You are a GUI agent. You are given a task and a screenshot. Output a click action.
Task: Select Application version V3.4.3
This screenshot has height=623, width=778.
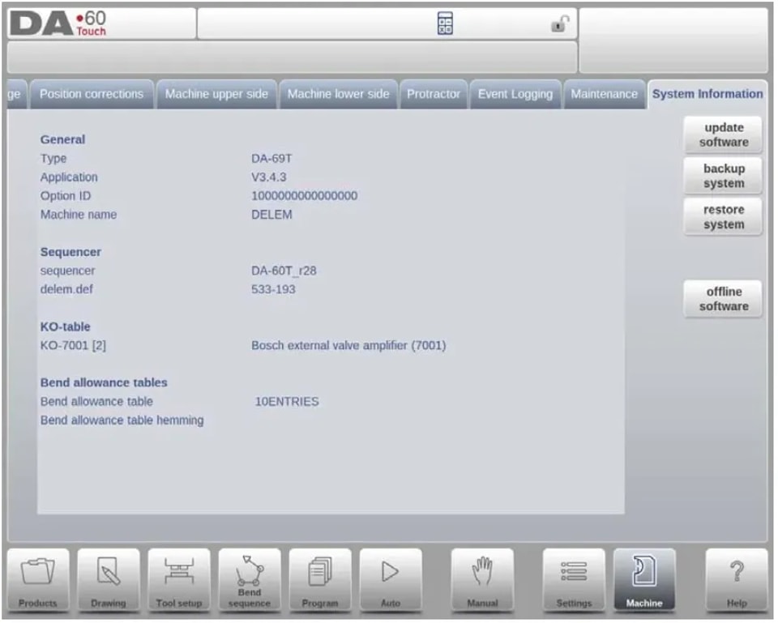268,177
